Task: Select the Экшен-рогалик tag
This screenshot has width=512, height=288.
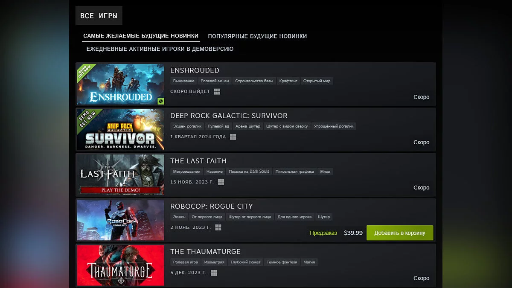Action: pos(187,126)
